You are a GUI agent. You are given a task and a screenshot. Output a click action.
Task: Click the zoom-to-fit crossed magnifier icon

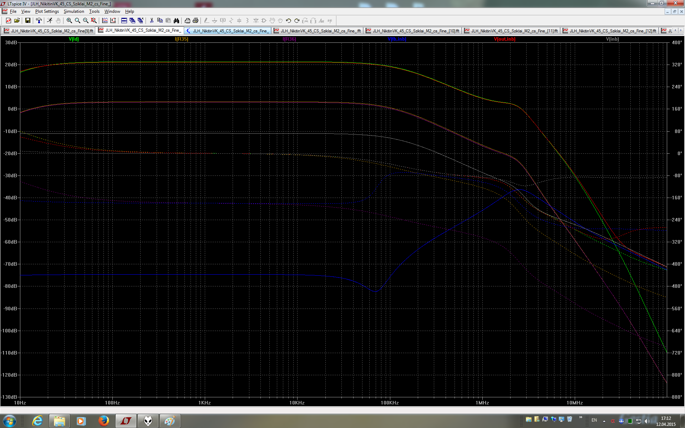(x=94, y=21)
